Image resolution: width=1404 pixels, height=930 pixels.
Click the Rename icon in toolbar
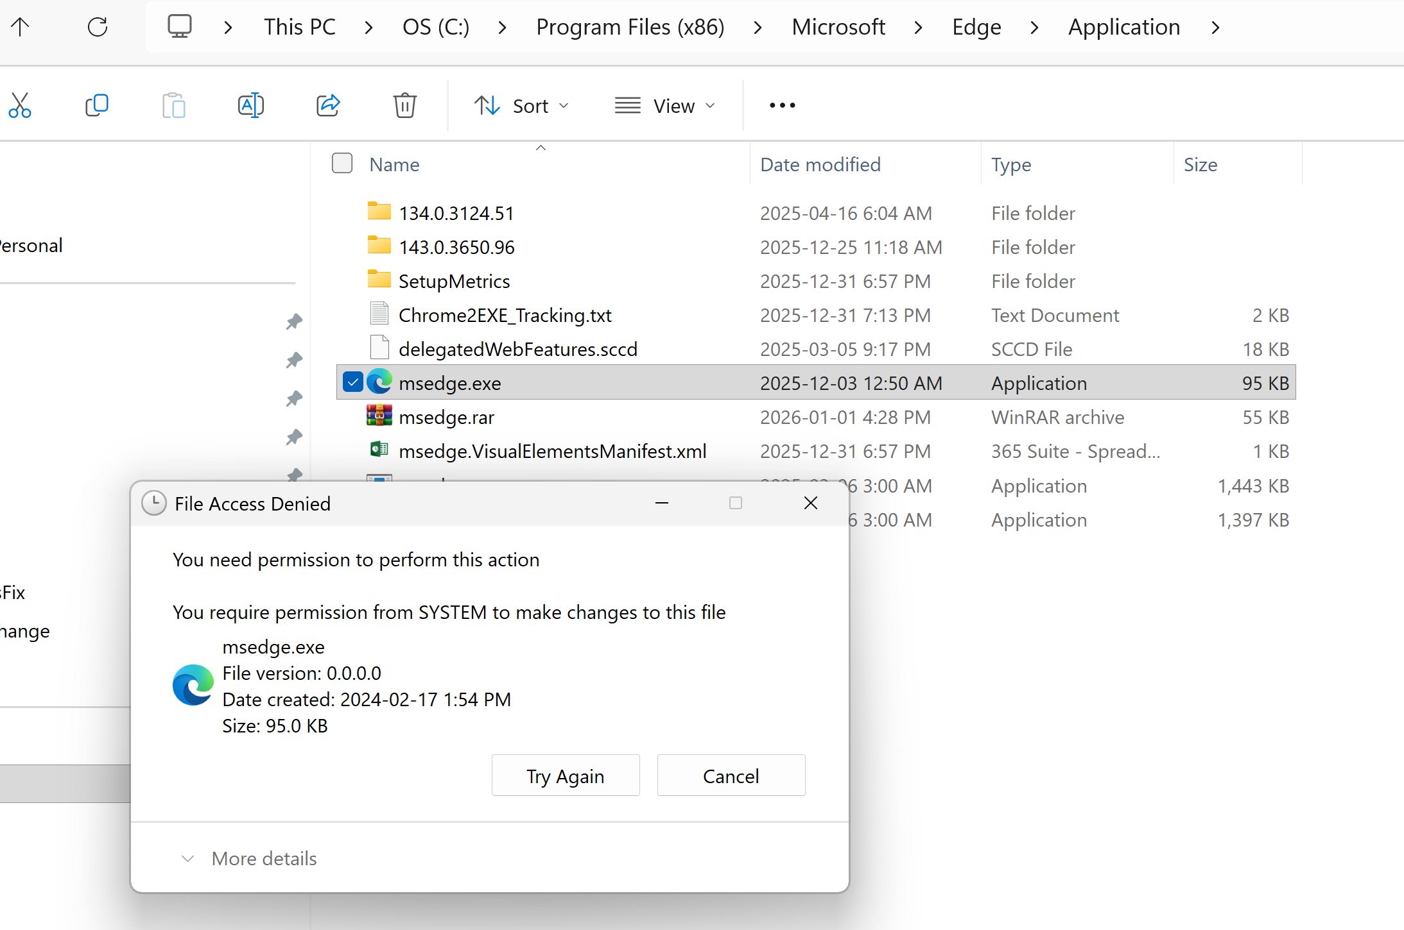[250, 105]
